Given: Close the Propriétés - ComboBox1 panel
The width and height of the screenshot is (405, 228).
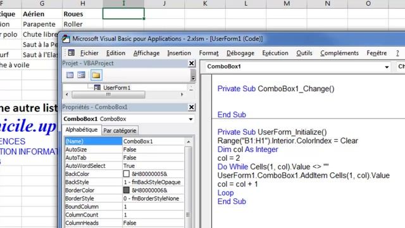Looking at the screenshot, I should pos(191,107).
